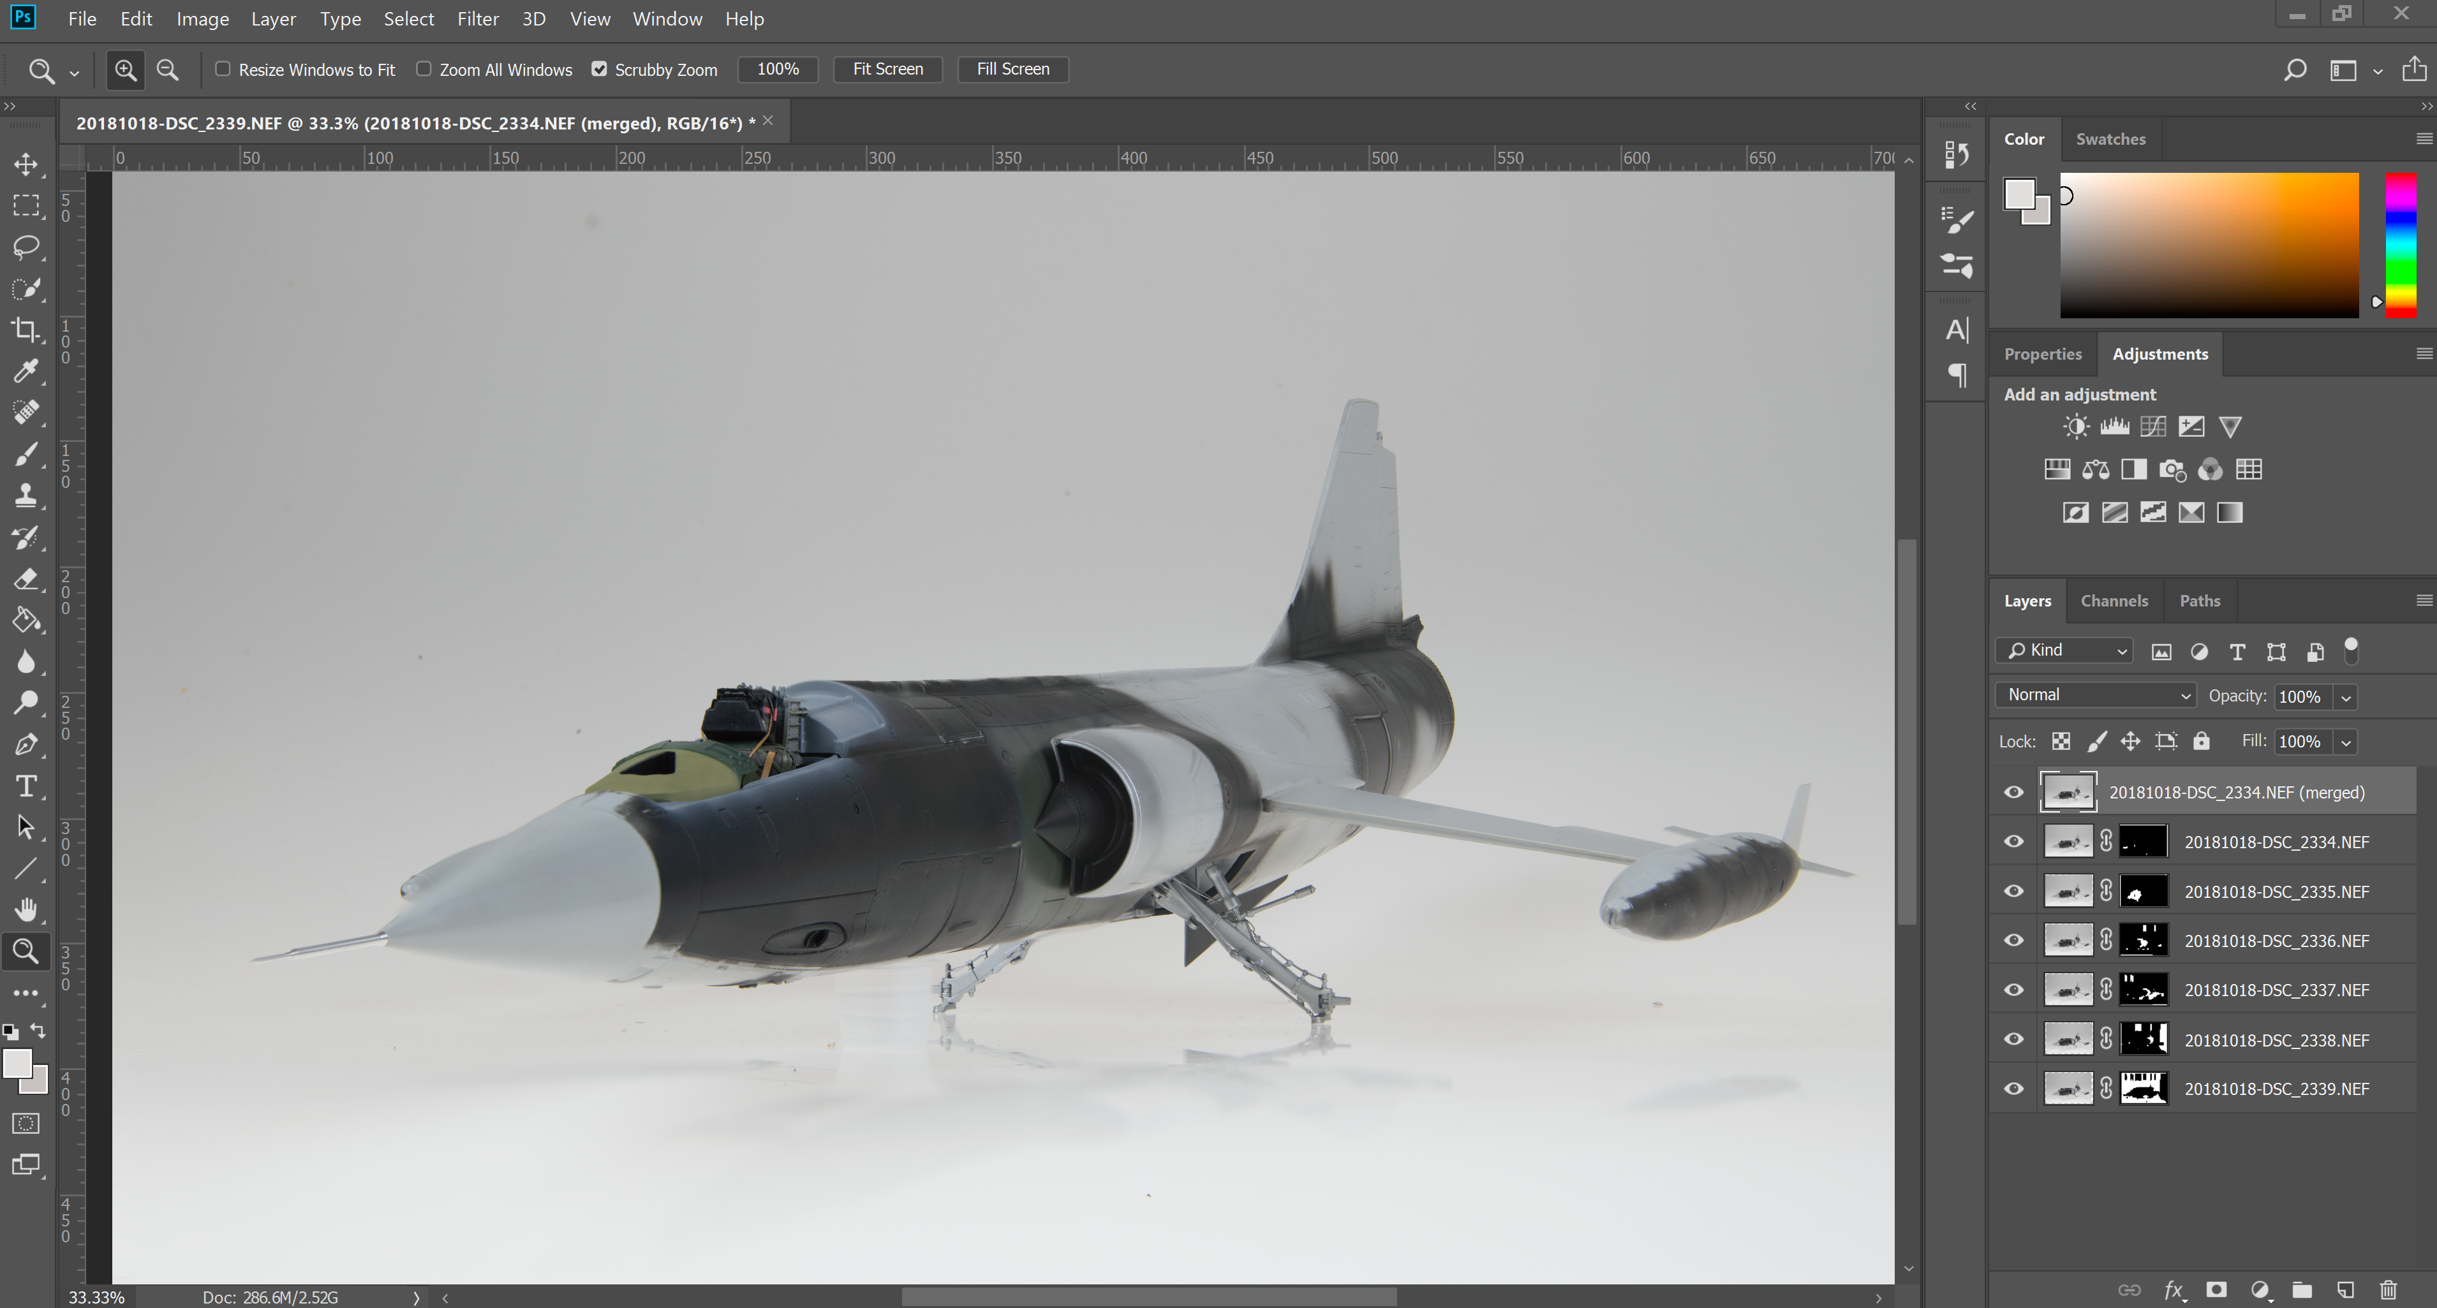Expand the layer Opacity slider arrow
2437x1308 pixels.
(2345, 697)
